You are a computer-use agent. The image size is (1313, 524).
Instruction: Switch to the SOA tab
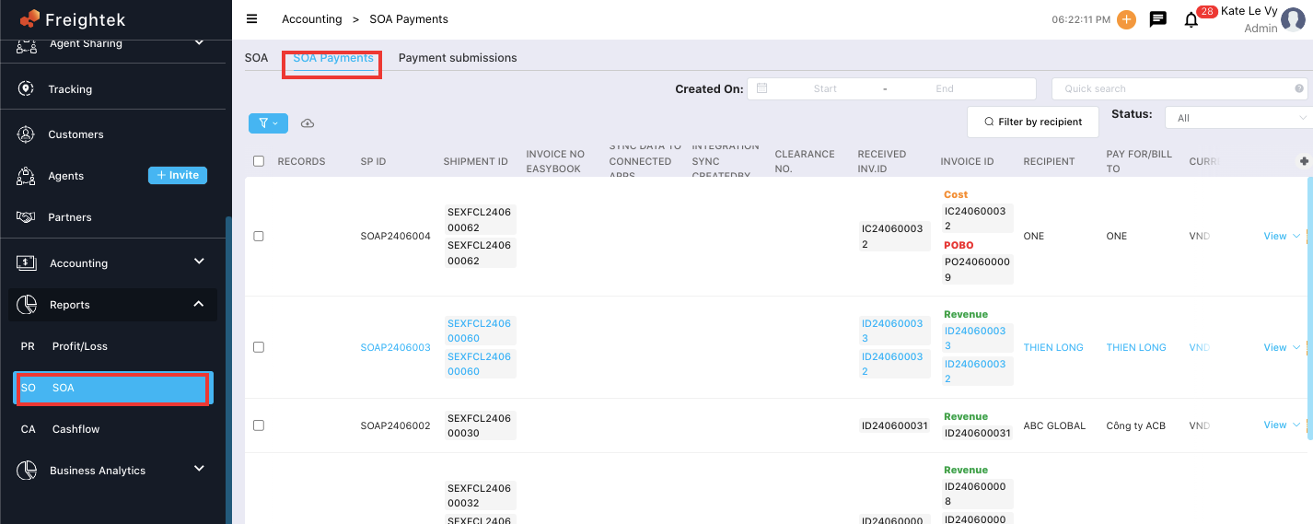point(256,58)
